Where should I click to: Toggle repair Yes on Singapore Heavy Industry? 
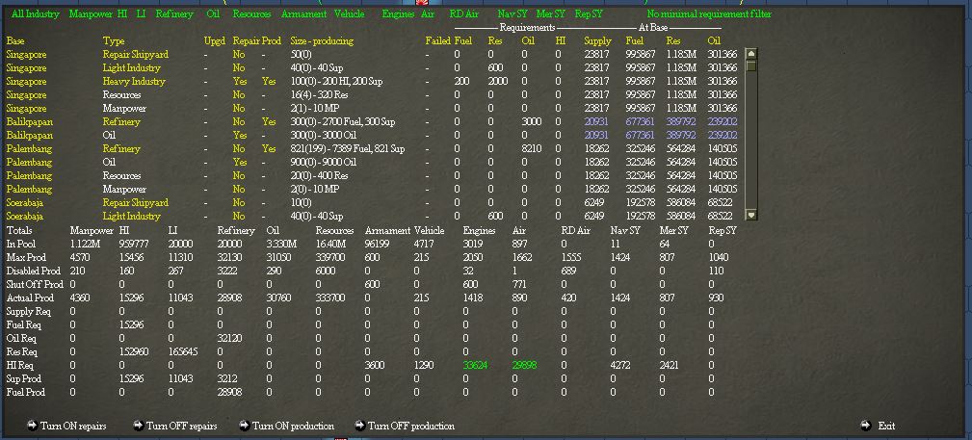pos(240,82)
